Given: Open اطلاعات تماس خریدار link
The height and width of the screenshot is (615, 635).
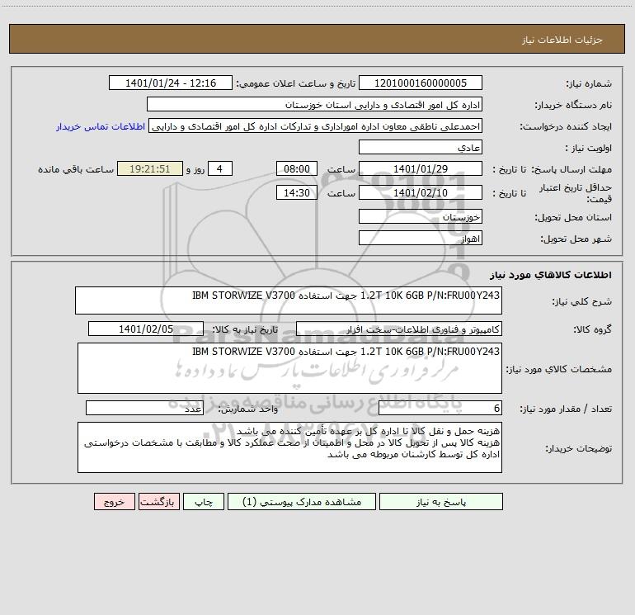Looking at the screenshot, I should point(101,126).
